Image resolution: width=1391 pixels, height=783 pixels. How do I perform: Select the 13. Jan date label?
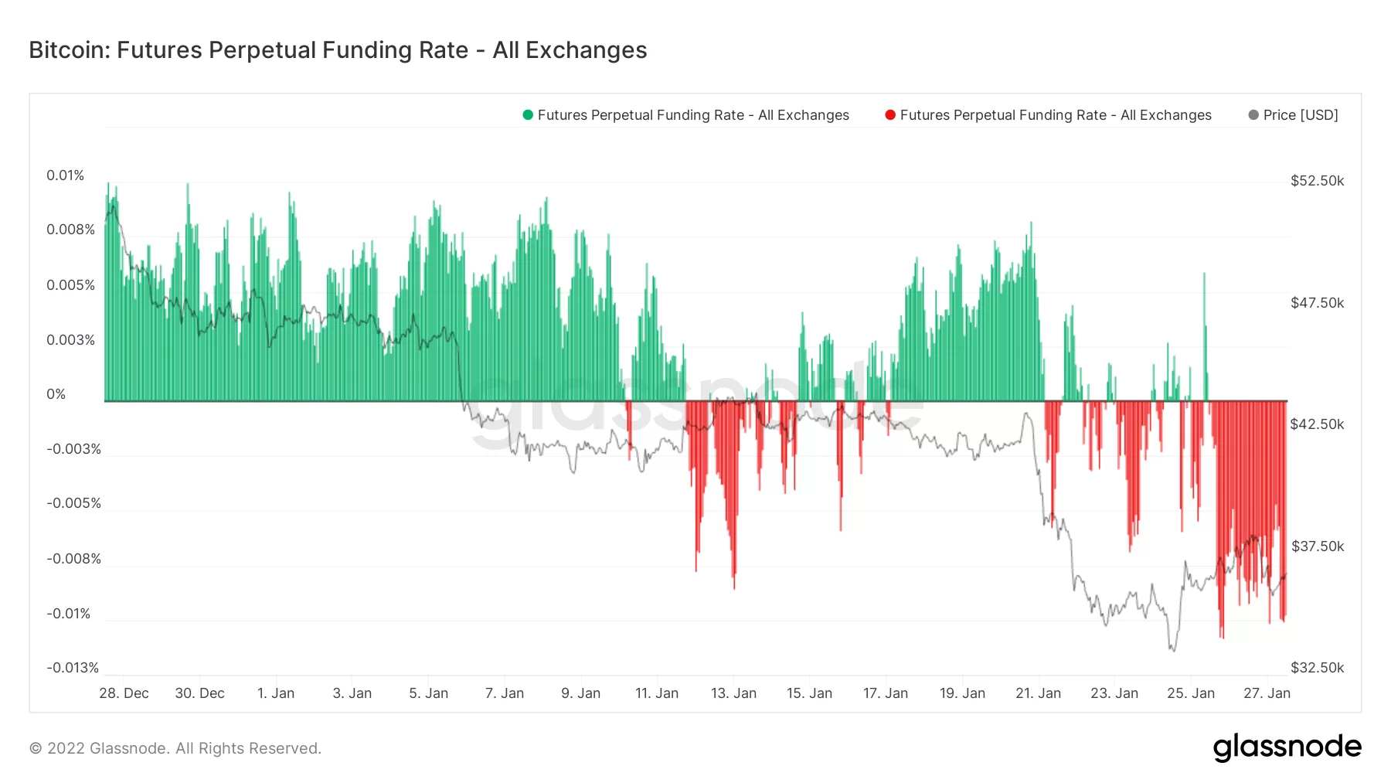coord(733,693)
